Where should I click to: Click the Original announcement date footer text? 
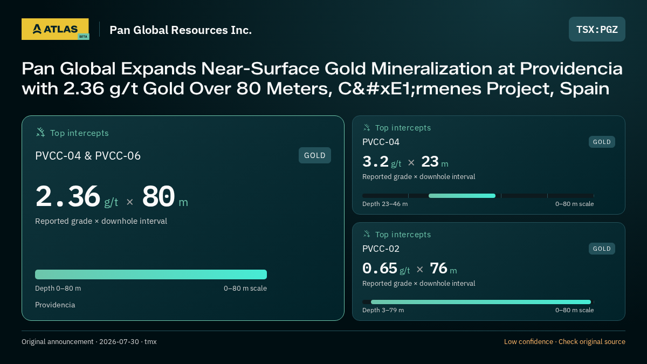(x=89, y=341)
